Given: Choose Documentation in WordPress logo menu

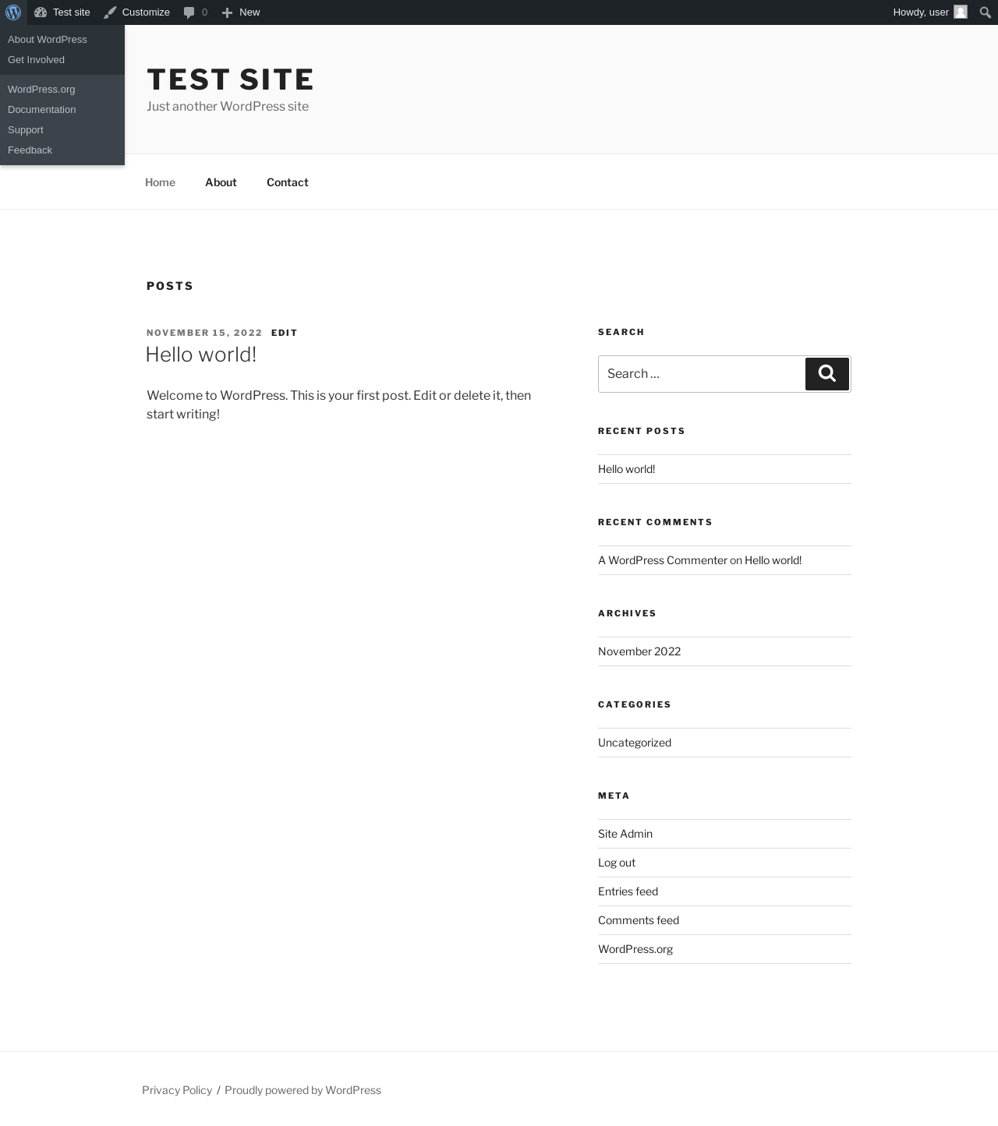Looking at the screenshot, I should click(x=42, y=109).
